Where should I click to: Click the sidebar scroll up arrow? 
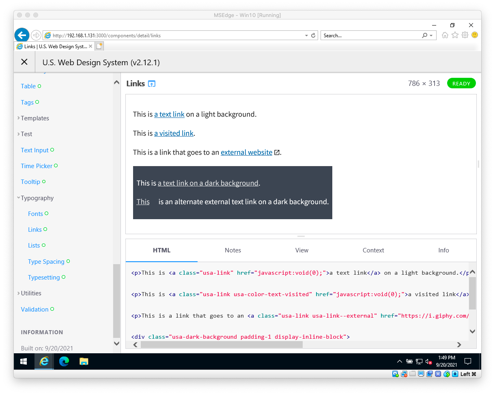click(116, 82)
